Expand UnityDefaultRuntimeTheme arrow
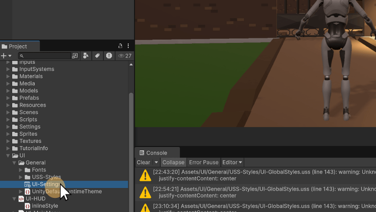Screen dimensions: 376x212 (21, 192)
